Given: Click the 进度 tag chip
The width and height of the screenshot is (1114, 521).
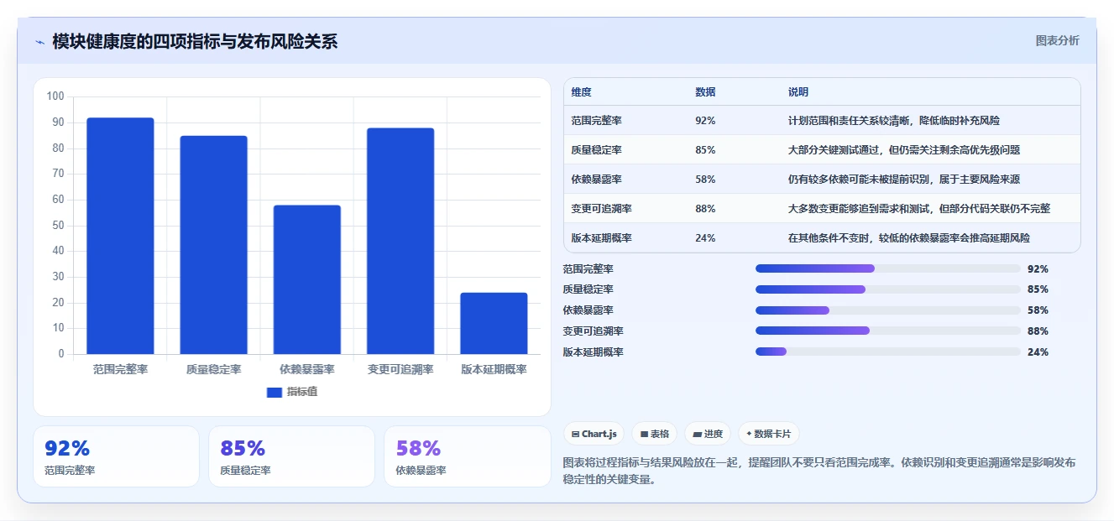Looking at the screenshot, I should pos(708,434).
